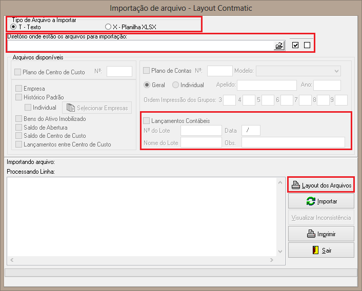Click the Apelido text field
This screenshot has height=291, width=362.
pos(267,86)
